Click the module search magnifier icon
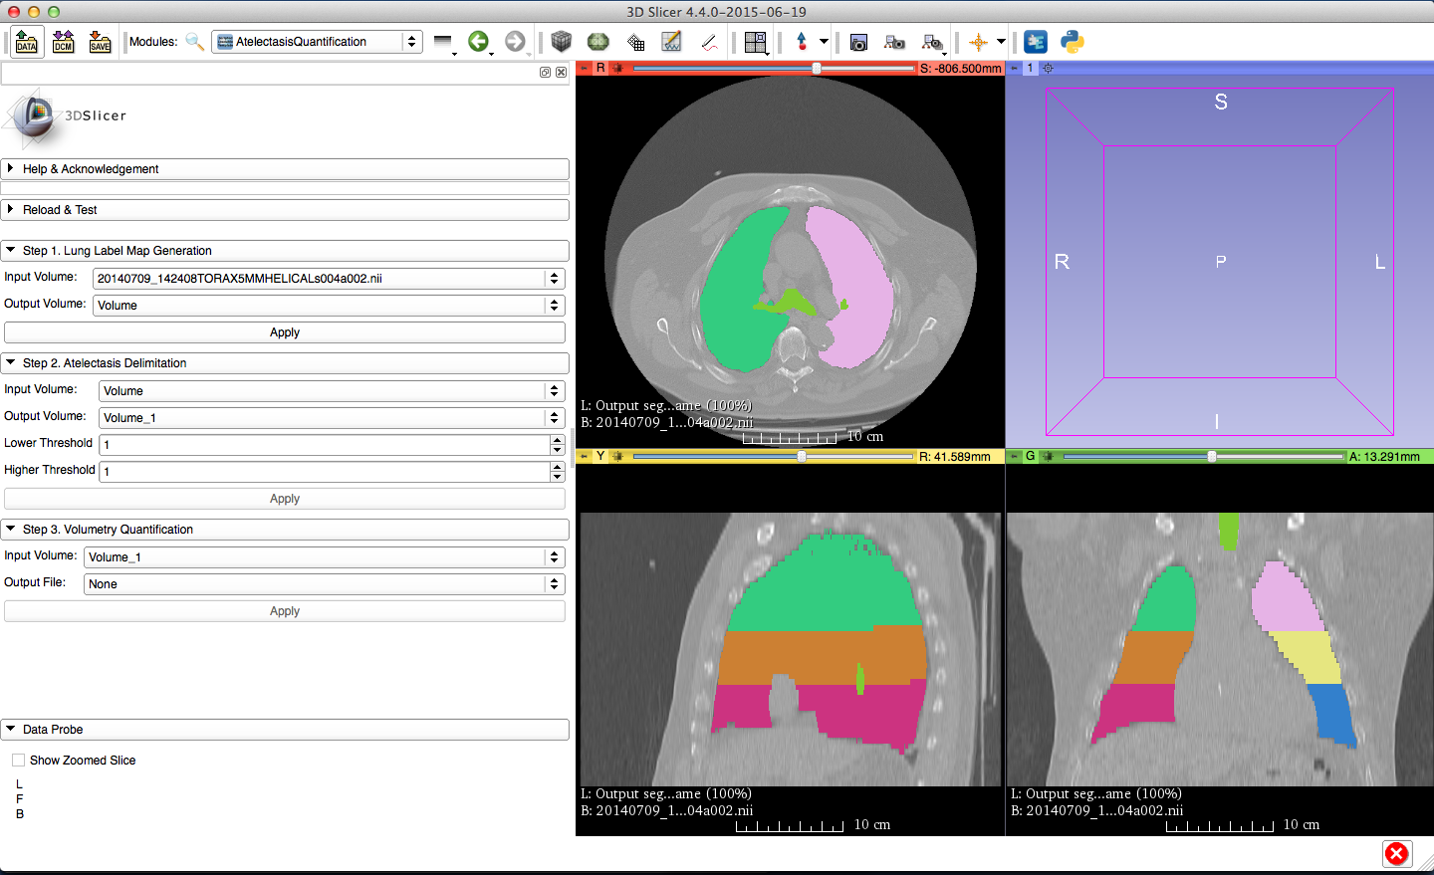The height and width of the screenshot is (875, 1434). point(195,42)
